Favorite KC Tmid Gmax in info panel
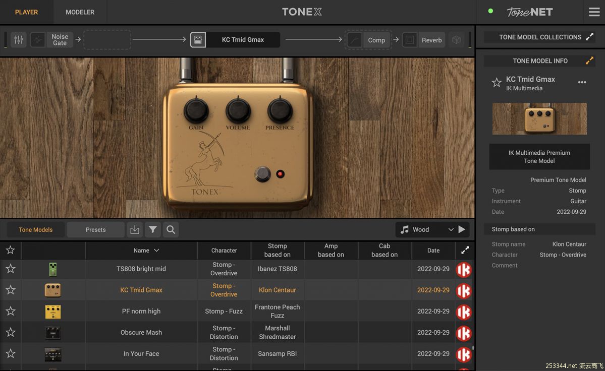 tap(497, 83)
